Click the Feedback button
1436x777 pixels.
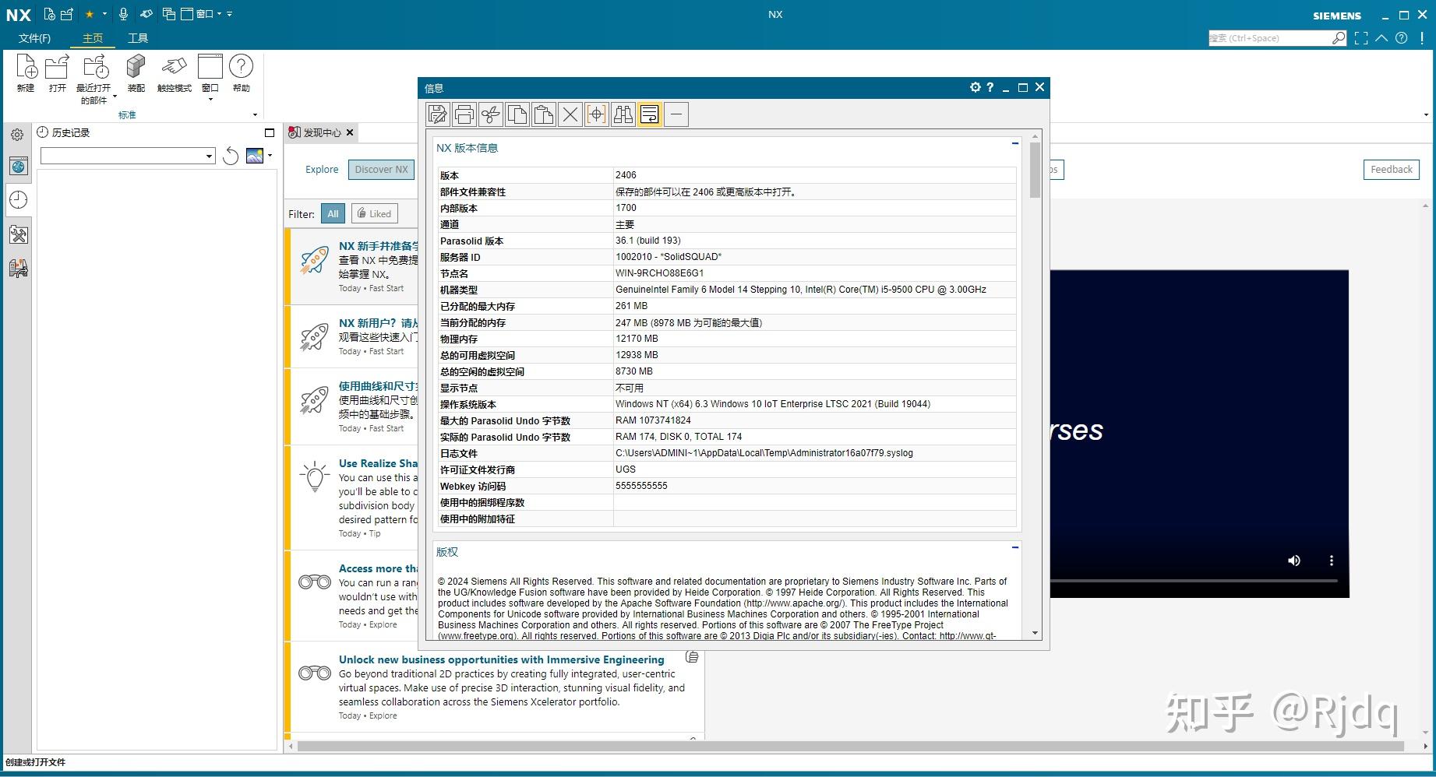click(1391, 169)
